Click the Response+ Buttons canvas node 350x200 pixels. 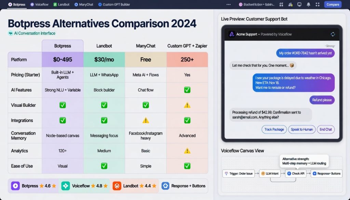point(326,173)
